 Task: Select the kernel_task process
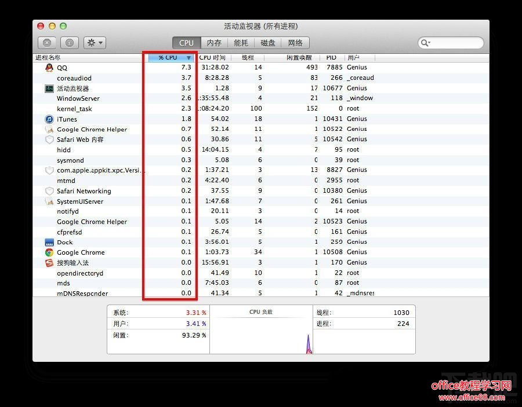[260, 109]
